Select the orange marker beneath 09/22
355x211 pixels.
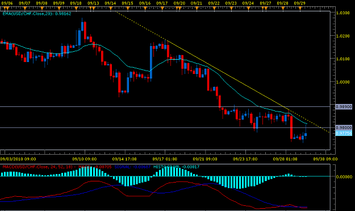pos(214,9)
